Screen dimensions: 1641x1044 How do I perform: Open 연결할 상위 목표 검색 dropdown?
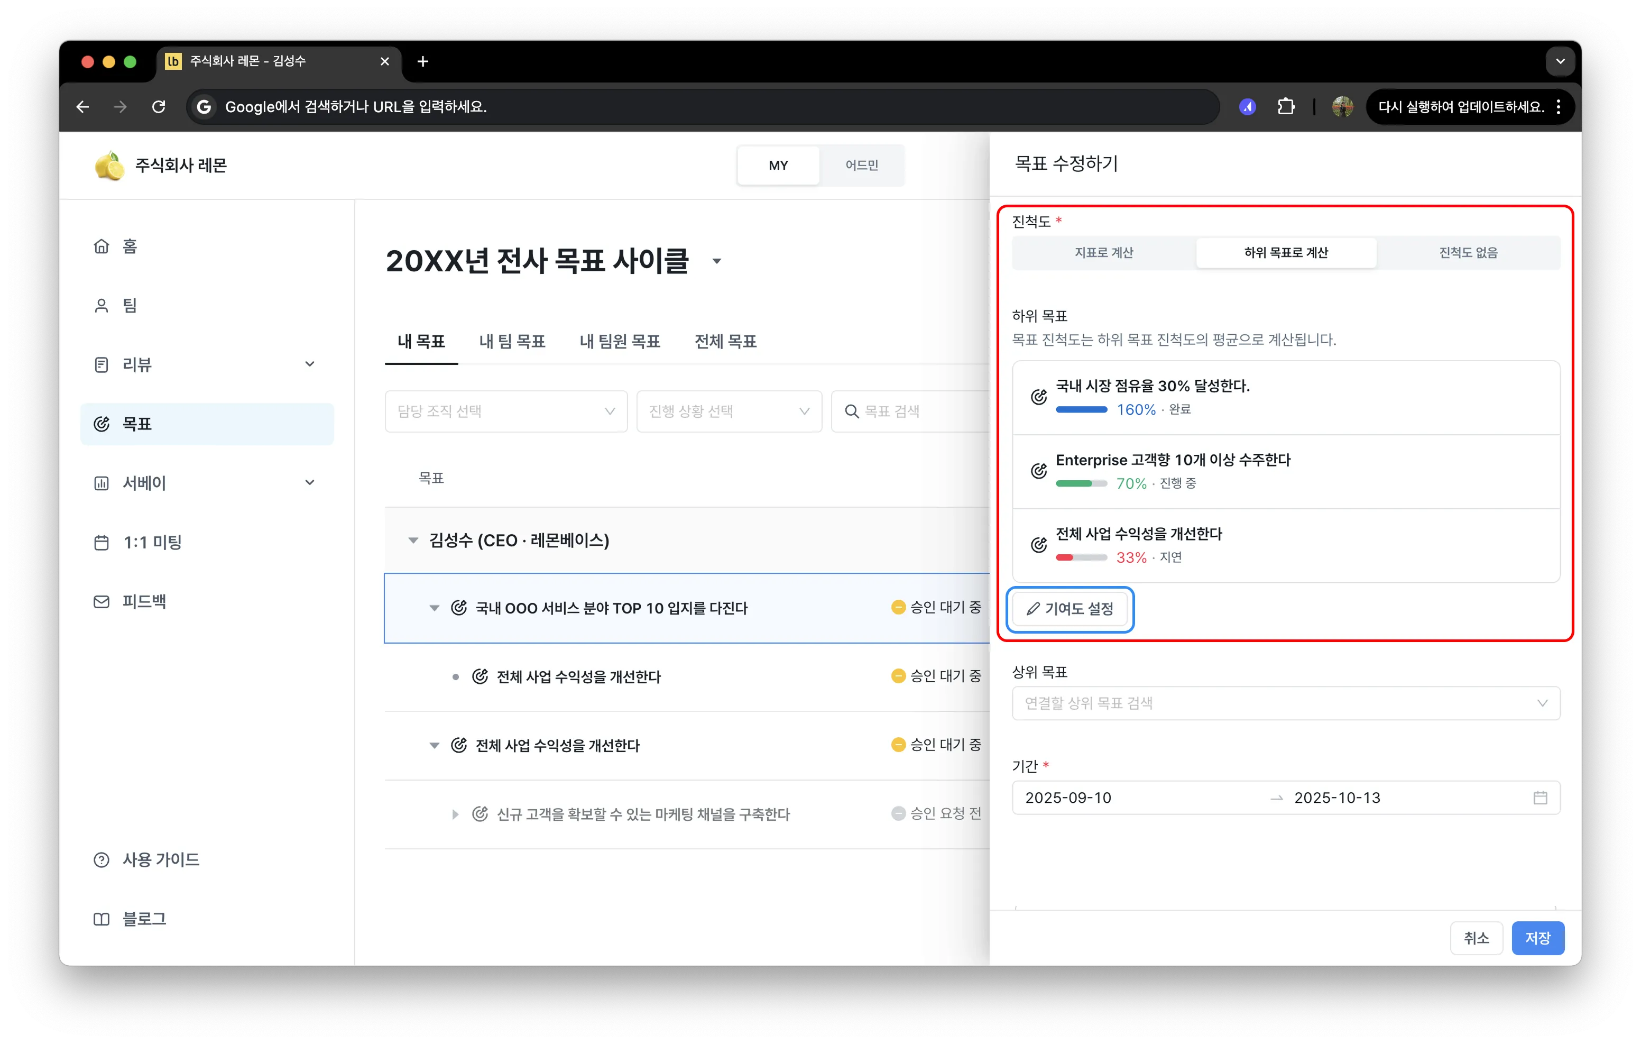point(1286,703)
